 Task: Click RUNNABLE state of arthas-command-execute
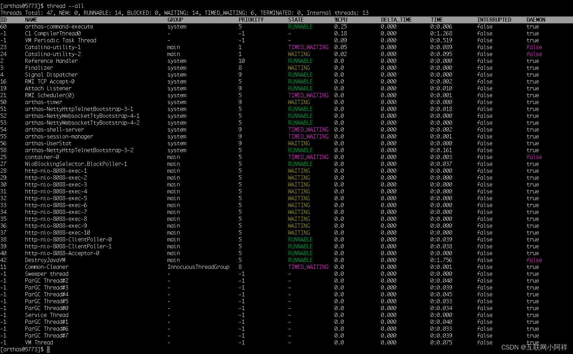click(x=300, y=26)
